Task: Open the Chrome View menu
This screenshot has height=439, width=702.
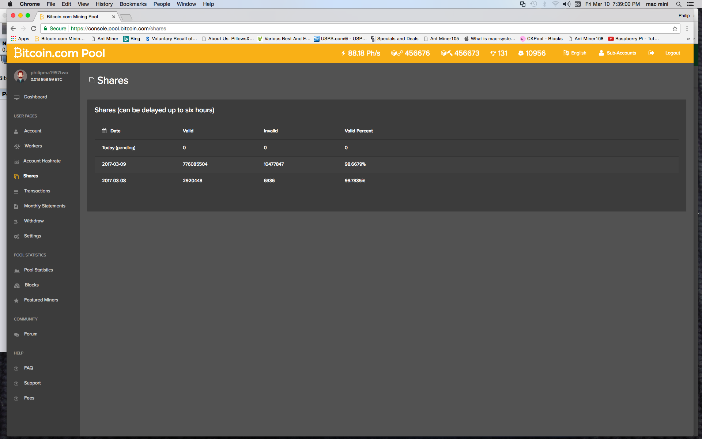Action: tap(83, 4)
